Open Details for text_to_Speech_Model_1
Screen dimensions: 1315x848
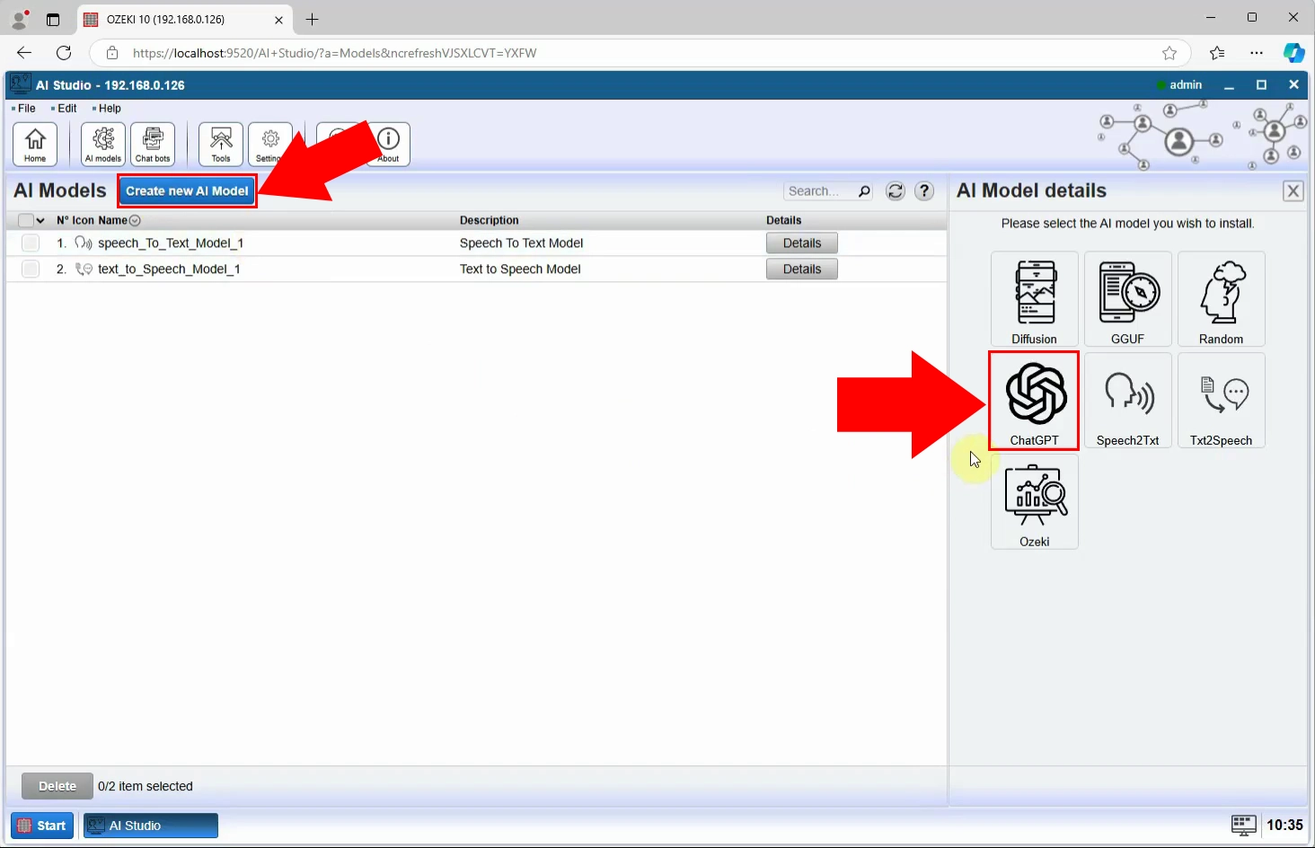[802, 269]
